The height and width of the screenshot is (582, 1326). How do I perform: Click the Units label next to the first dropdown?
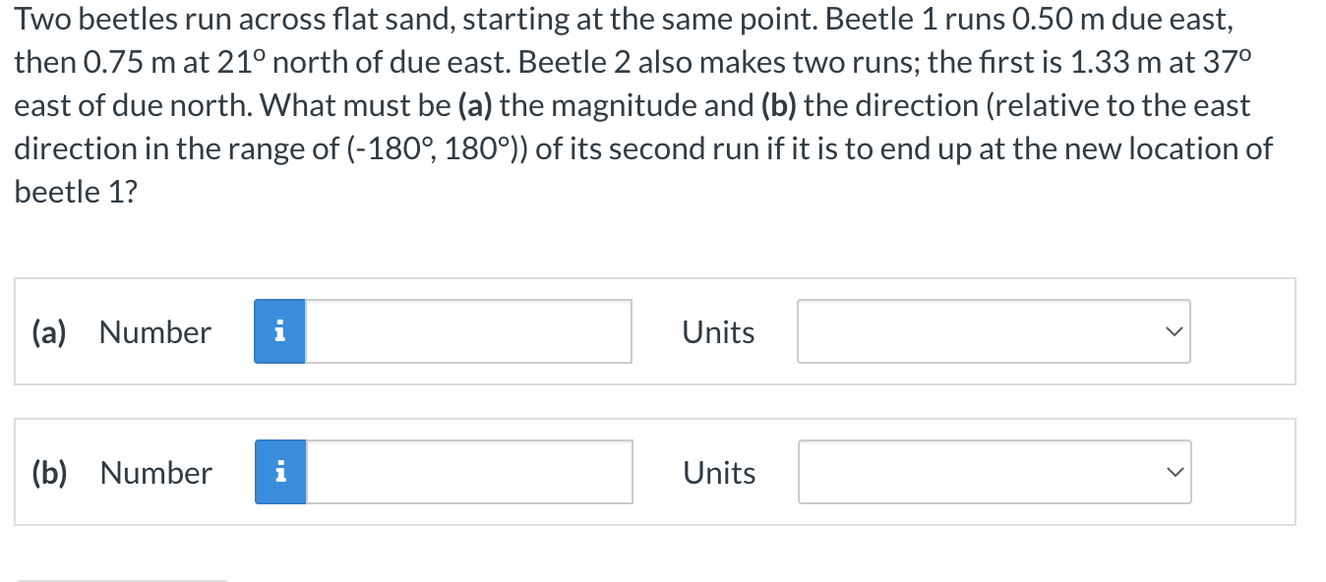(x=718, y=331)
